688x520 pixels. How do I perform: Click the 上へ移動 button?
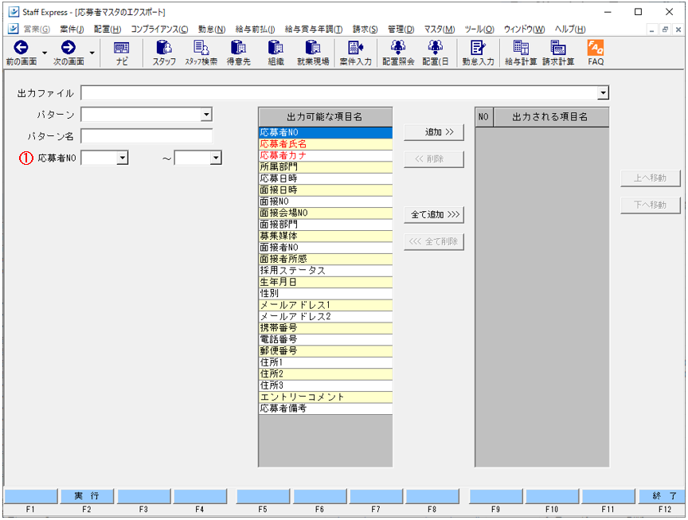click(x=651, y=178)
